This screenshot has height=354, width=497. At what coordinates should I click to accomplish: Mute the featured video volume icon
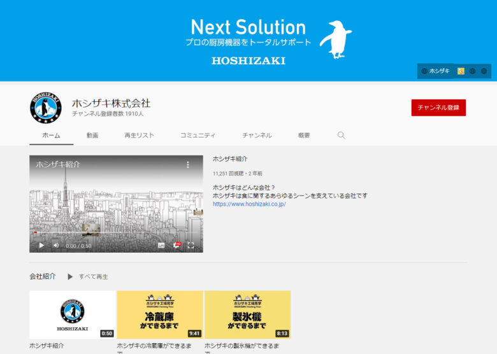(56, 245)
